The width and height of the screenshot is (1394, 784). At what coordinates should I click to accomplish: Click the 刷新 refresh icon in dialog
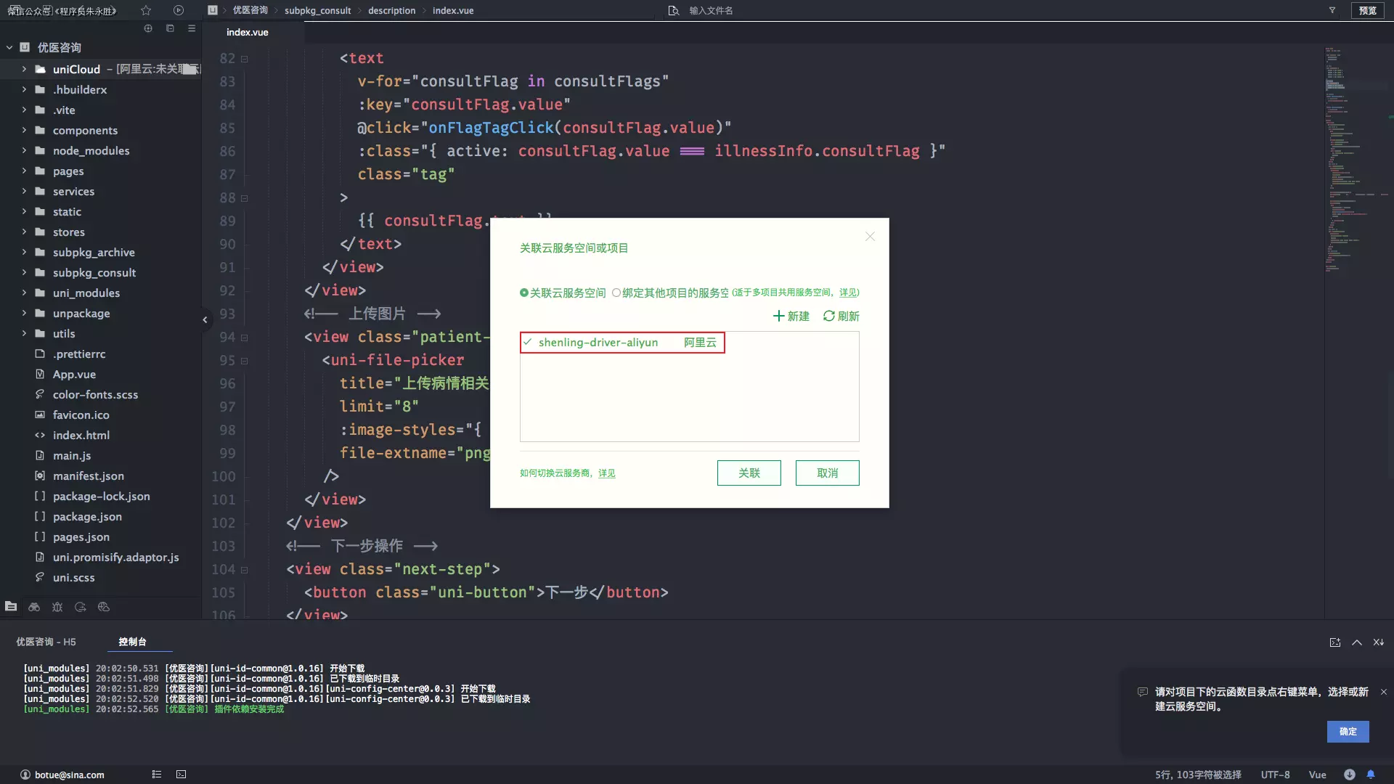click(828, 316)
